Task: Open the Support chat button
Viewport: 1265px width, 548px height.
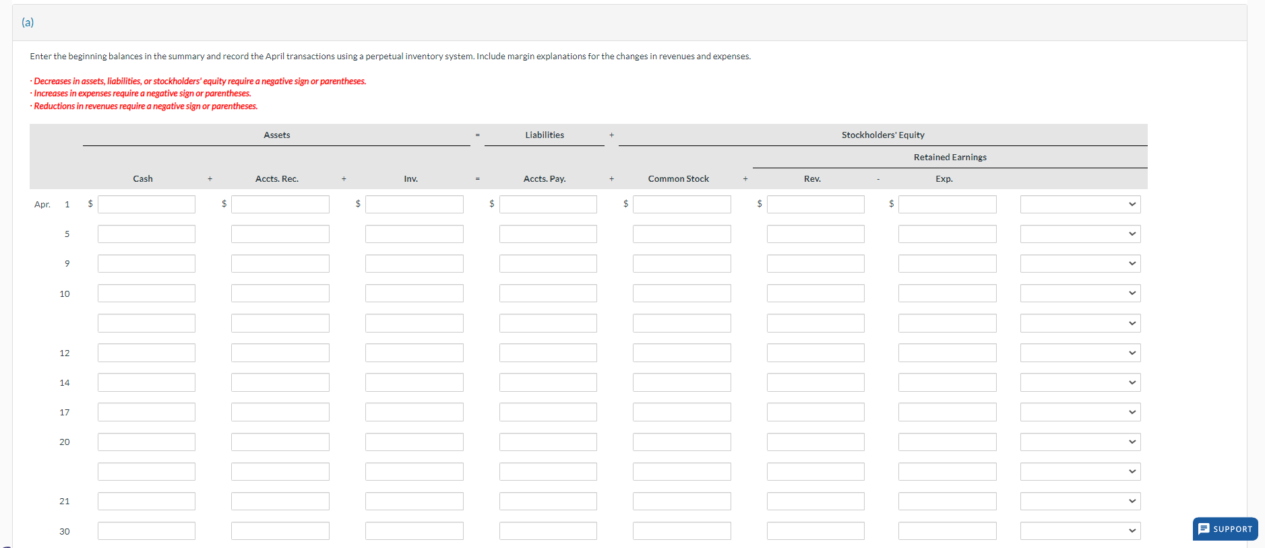Action: click(1225, 528)
